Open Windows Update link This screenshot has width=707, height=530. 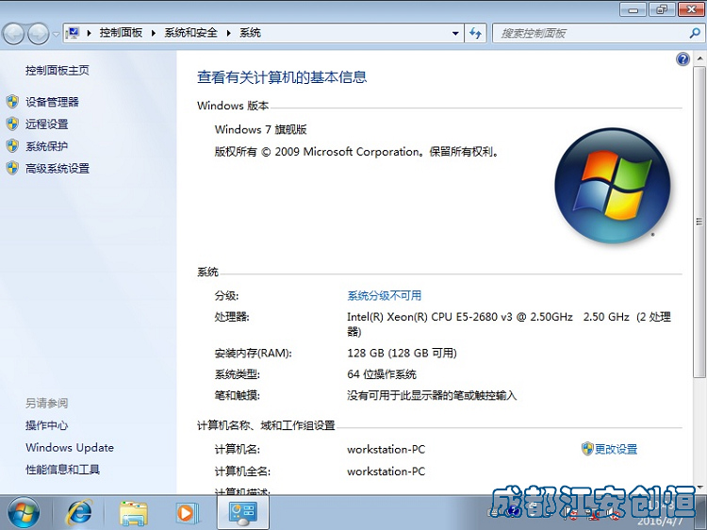(70, 447)
